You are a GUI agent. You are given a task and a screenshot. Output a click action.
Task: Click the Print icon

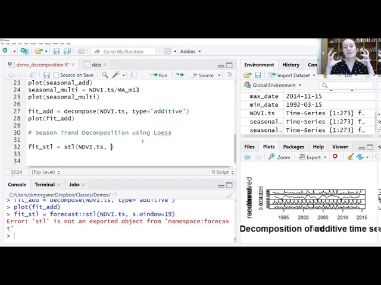coord(81,51)
